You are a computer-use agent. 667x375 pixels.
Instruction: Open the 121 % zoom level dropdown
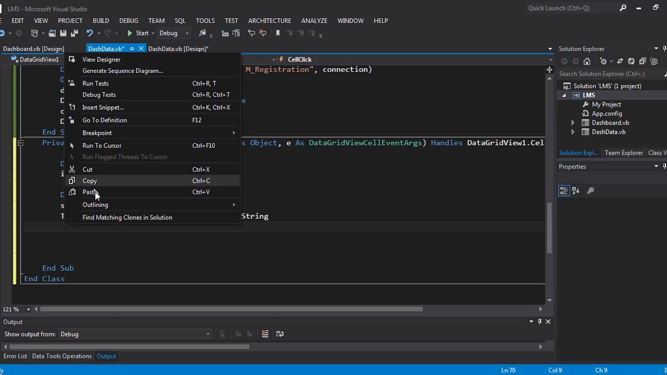(x=29, y=309)
